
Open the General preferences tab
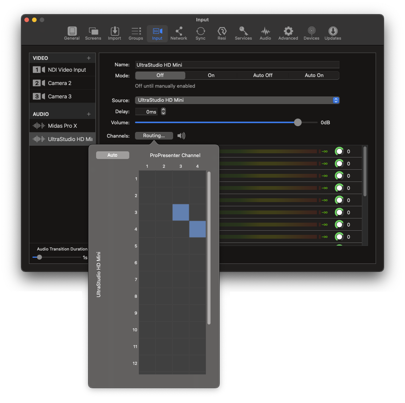tap(72, 34)
